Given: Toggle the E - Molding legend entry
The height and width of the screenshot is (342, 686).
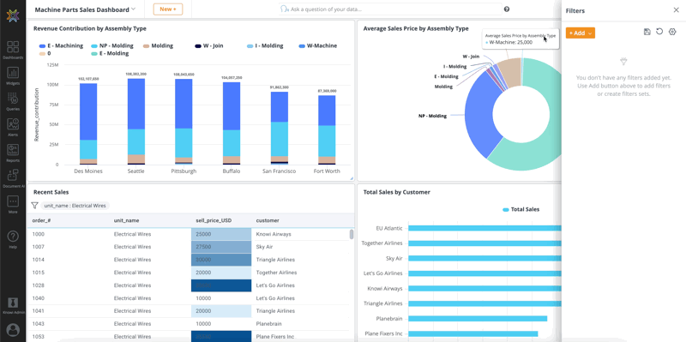Looking at the screenshot, I should point(110,54).
